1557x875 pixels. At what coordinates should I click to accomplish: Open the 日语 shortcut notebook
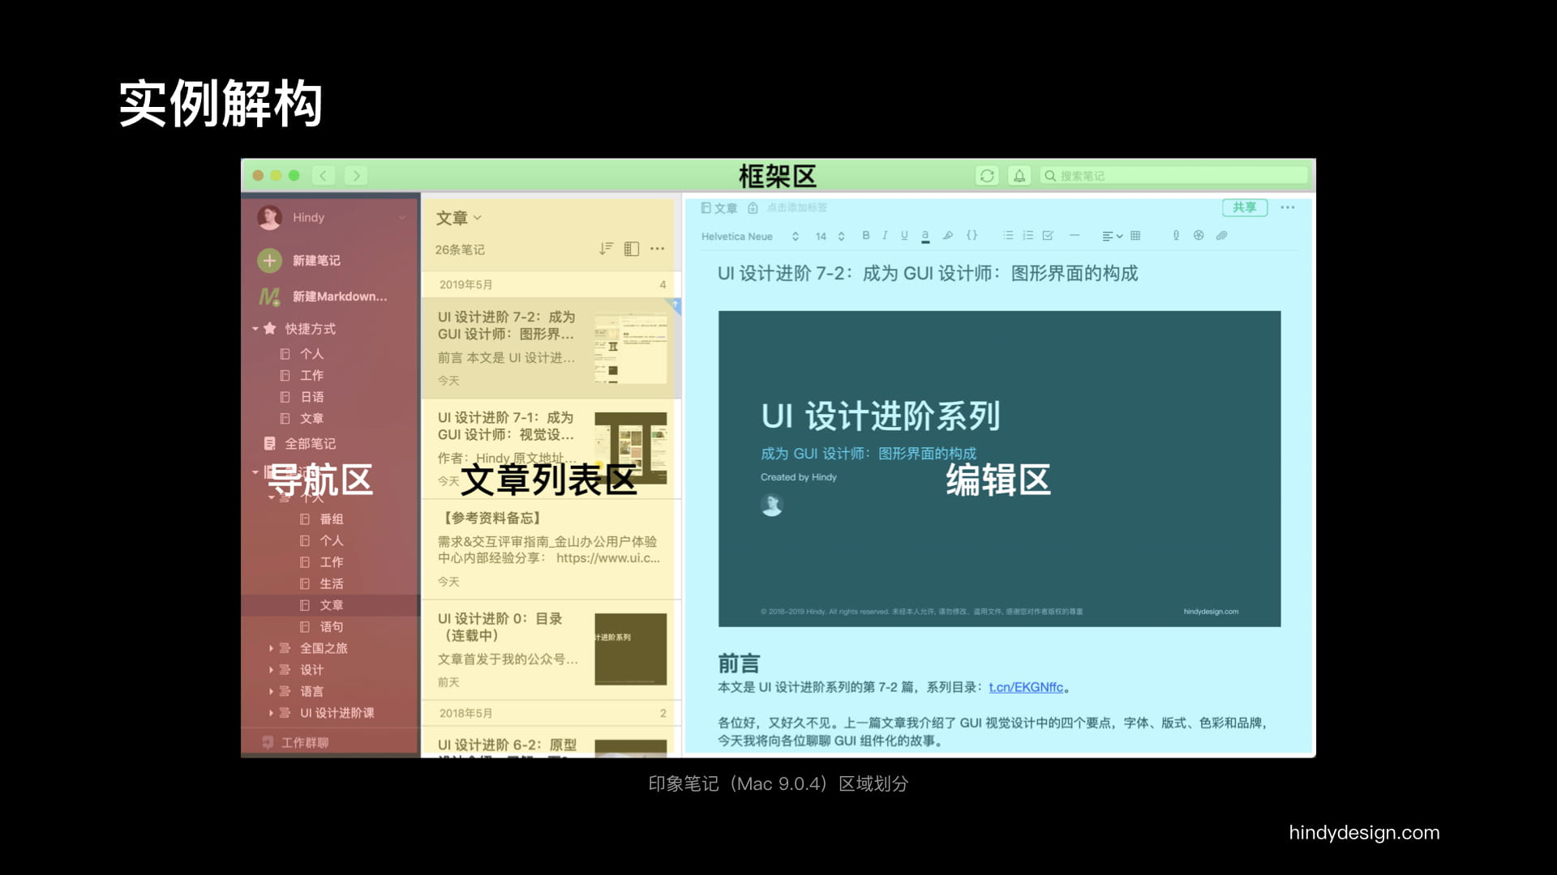pyautogui.click(x=311, y=397)
